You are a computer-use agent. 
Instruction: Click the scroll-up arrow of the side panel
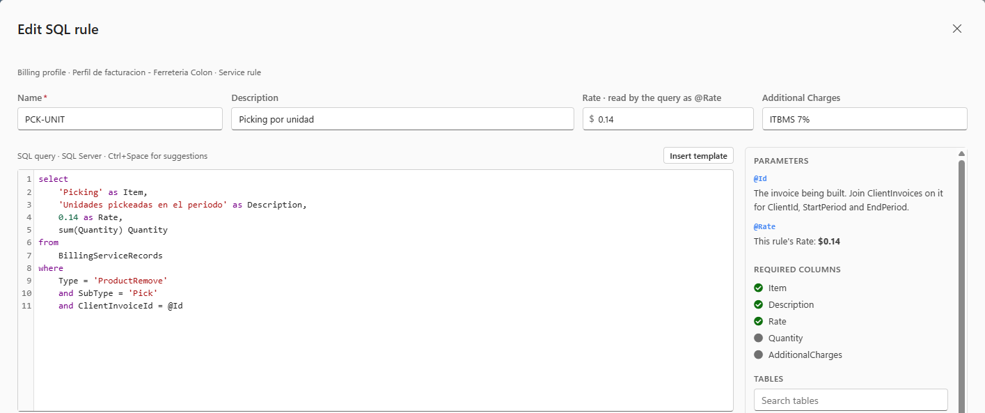[x=962, y=153]
